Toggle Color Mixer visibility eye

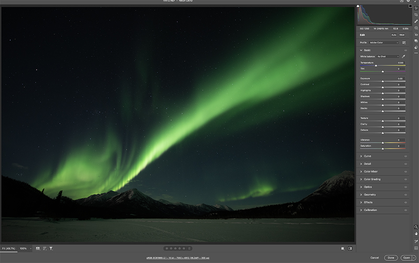406,172
